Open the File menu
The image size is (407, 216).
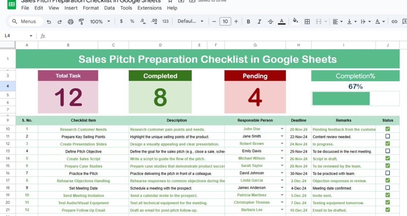tap(25, 8)
